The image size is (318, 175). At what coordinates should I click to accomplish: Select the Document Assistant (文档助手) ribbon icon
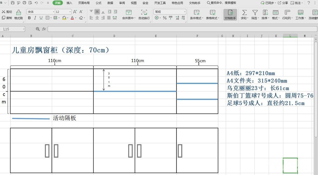point(230,13)
